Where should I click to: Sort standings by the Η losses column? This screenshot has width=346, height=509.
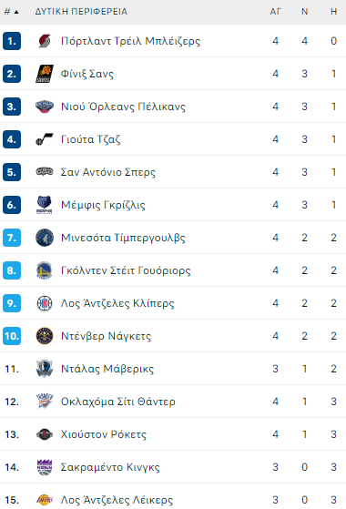(x=333, y=12)
